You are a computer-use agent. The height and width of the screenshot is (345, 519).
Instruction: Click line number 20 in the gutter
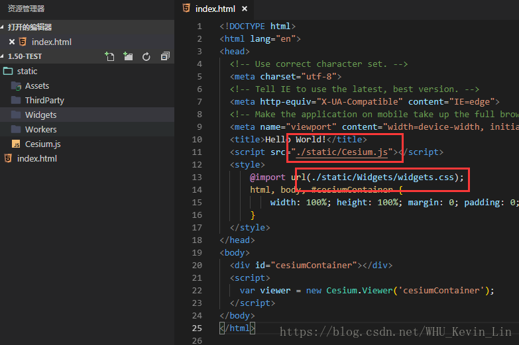click(198, 265)
